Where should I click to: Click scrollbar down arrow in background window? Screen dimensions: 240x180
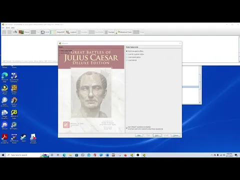200,102
